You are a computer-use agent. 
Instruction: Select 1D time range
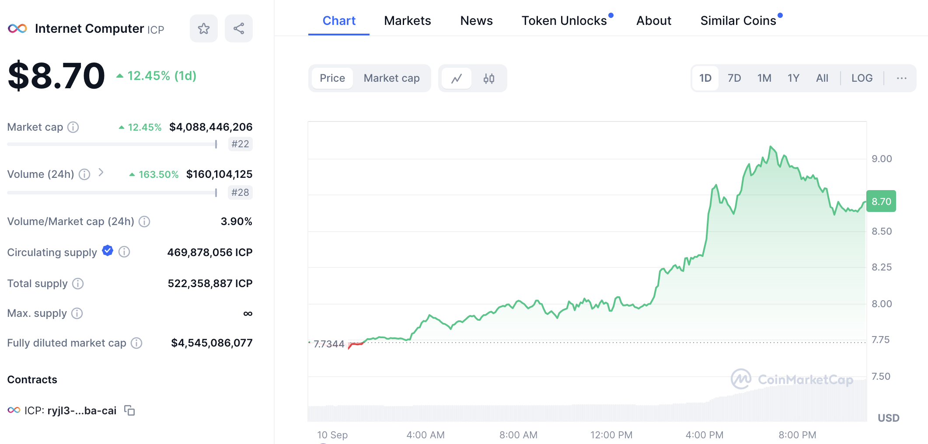click(705, 78)
